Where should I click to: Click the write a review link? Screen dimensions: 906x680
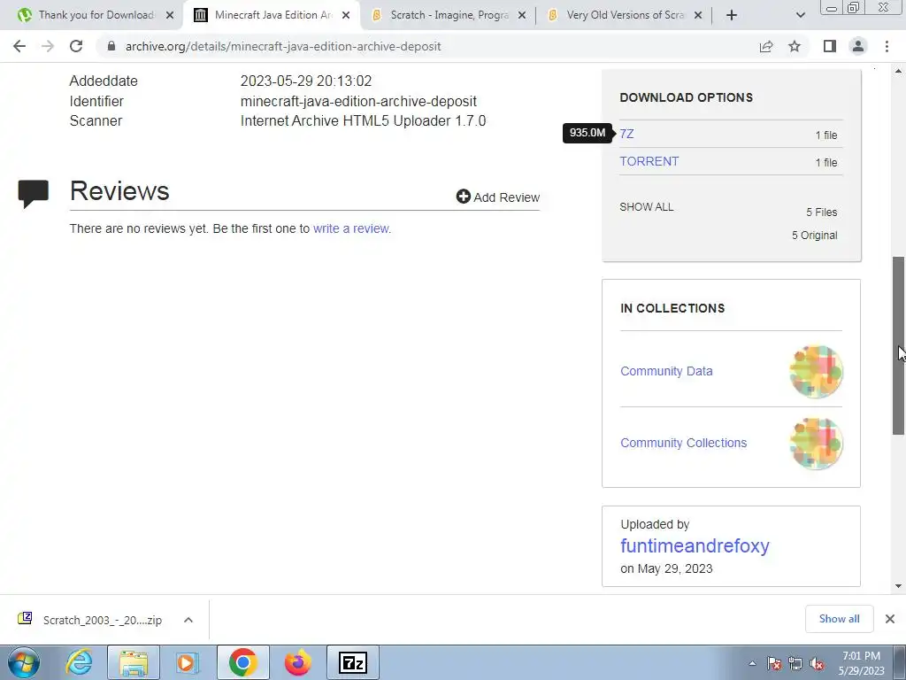point(350,228)
